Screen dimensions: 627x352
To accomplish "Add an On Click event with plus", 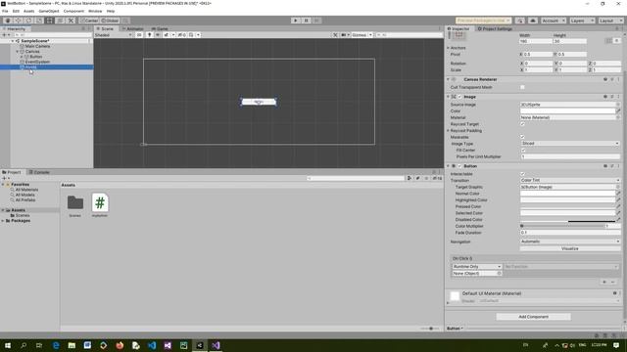I will pyautogui.click(x=604, y=283).
